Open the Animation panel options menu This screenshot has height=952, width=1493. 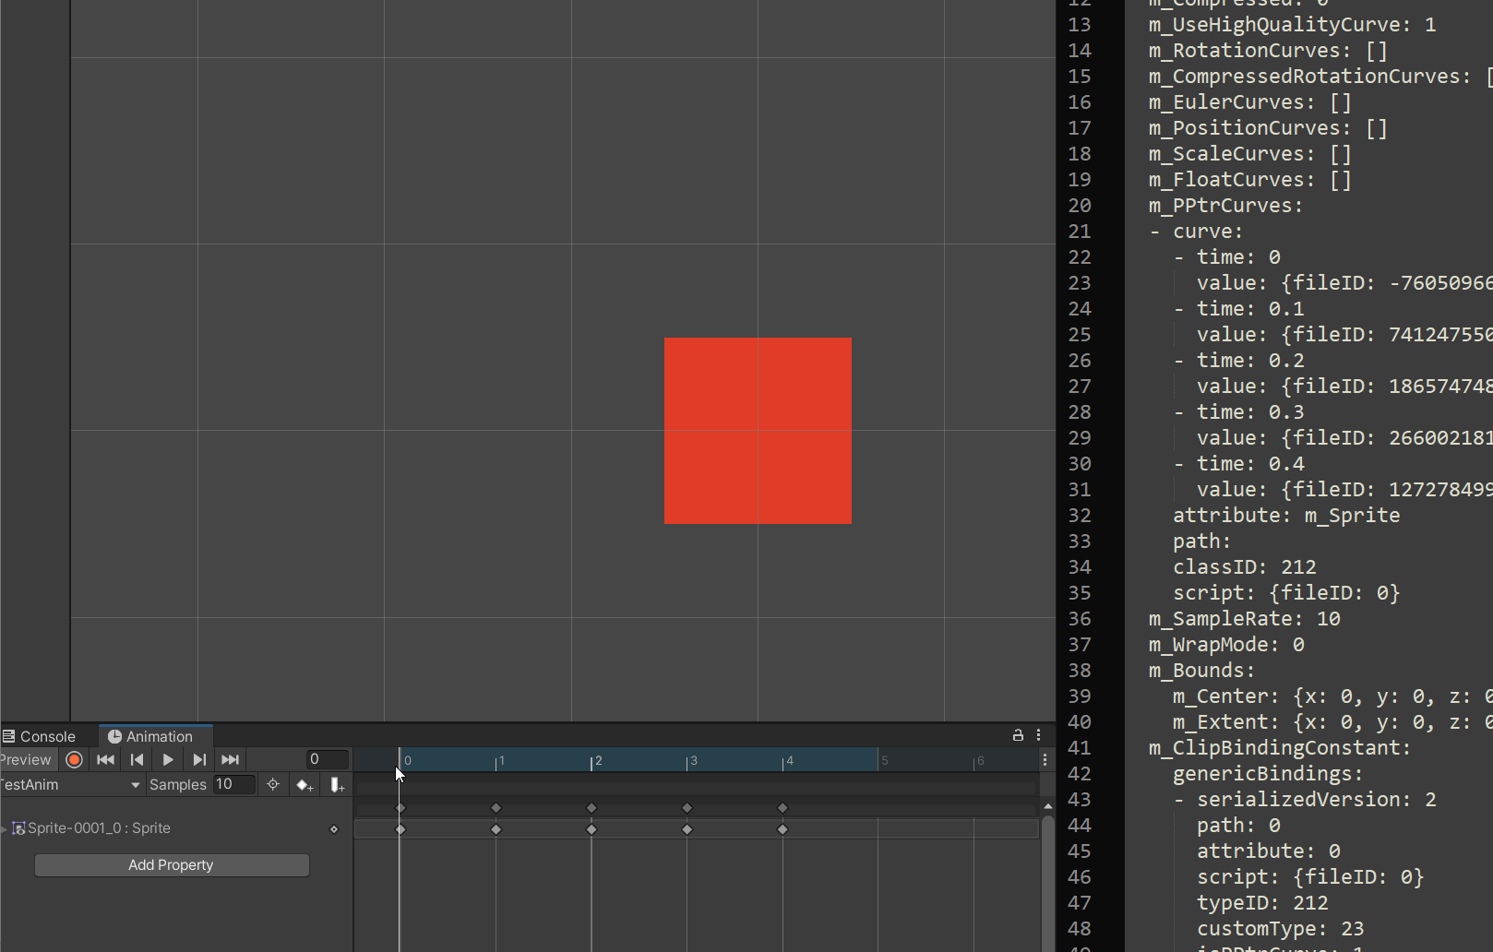point(1039,735)
